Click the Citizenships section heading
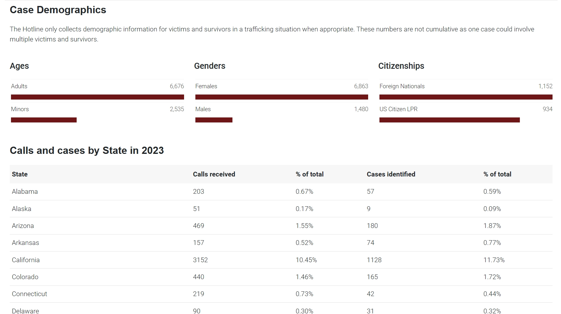The height and width of the screenshot is (314, 561). click(401, 66)
